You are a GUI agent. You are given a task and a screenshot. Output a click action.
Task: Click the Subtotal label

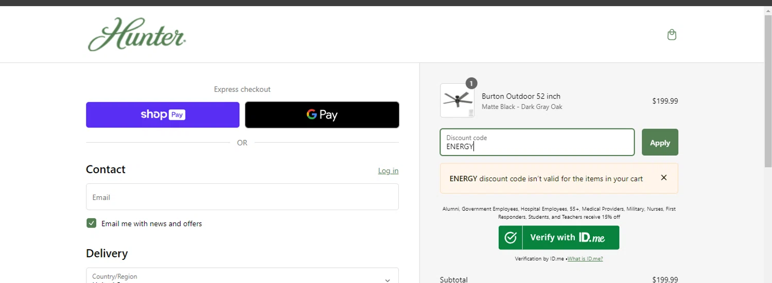click(x=454, y=279)
